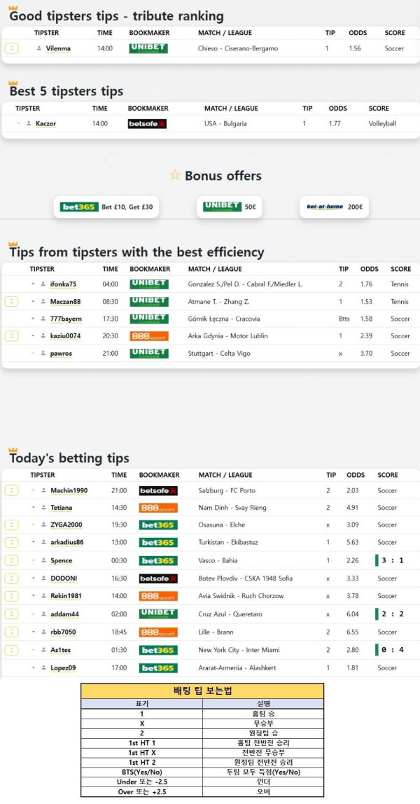This screenshot has height=804, width=420.
Task: Click the 888sport logo in kaziu0074's row
Action: pos(148,336)
